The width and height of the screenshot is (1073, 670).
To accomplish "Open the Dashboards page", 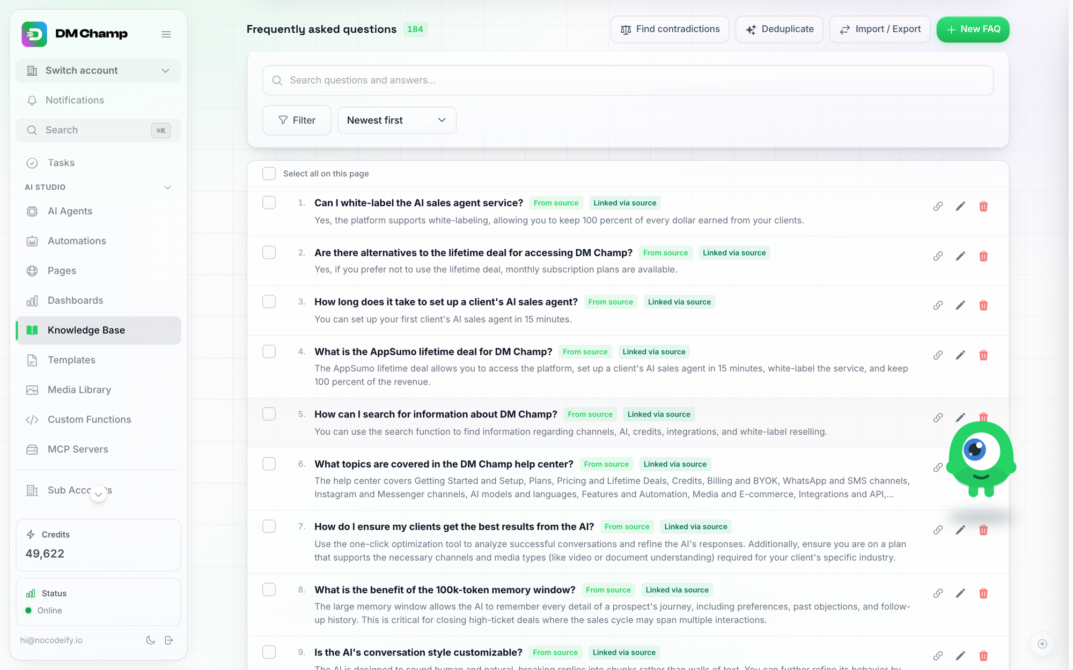I will 98,301.
